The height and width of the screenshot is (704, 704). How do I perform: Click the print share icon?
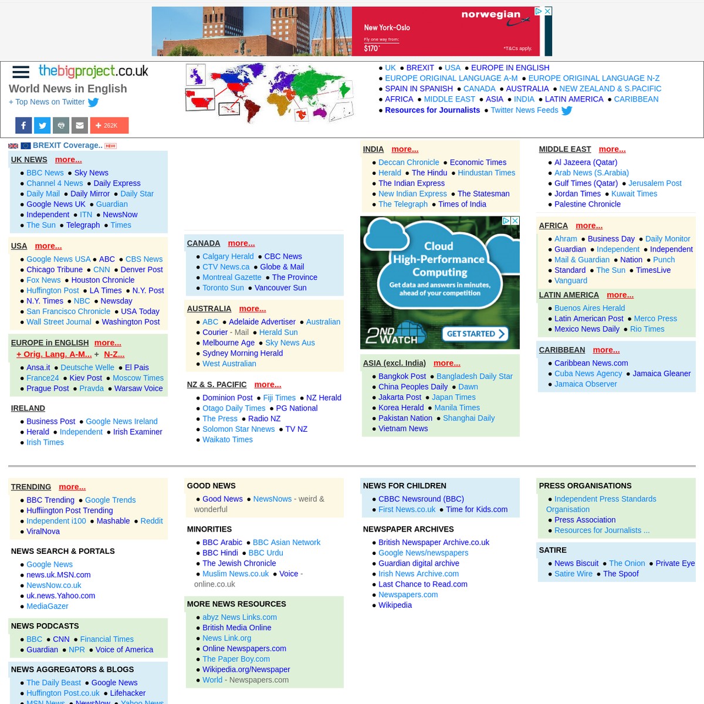[x=61, y=126]
